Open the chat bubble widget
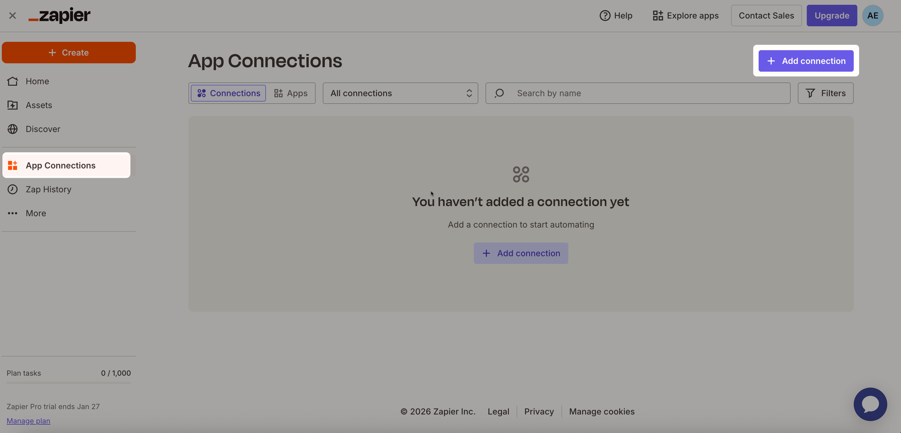The height and width of the screenshot is (433, 901). 870,404
